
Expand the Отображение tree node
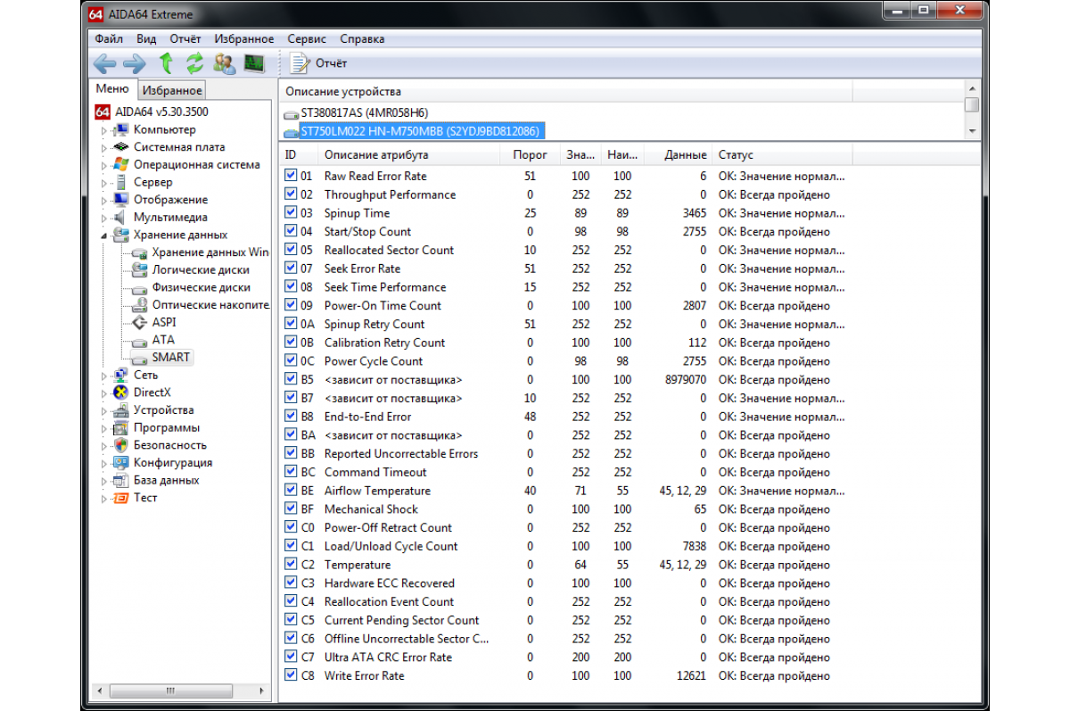103,200
